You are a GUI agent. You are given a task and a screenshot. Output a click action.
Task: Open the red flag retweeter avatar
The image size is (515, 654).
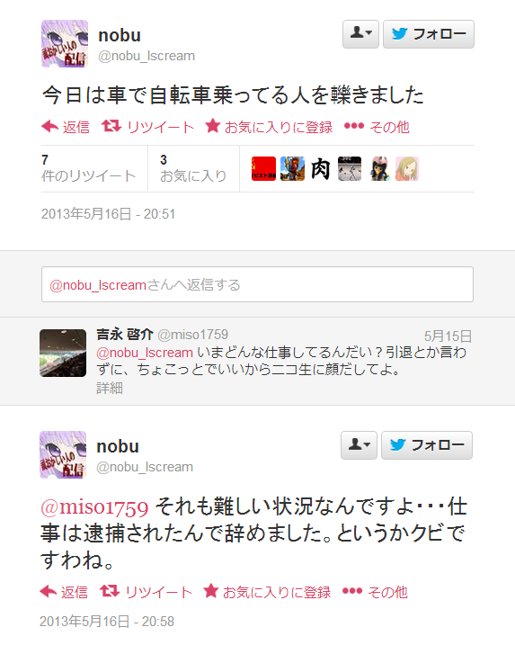pyautogui.click(x=263, y=168)
